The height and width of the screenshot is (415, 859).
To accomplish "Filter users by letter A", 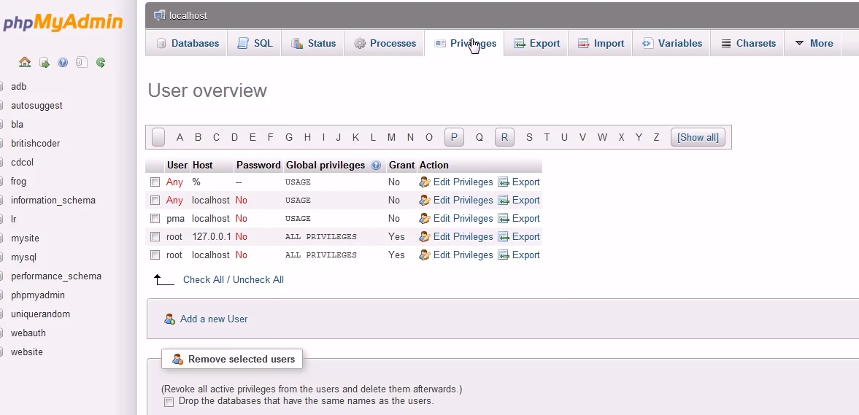I will [180, 137].
